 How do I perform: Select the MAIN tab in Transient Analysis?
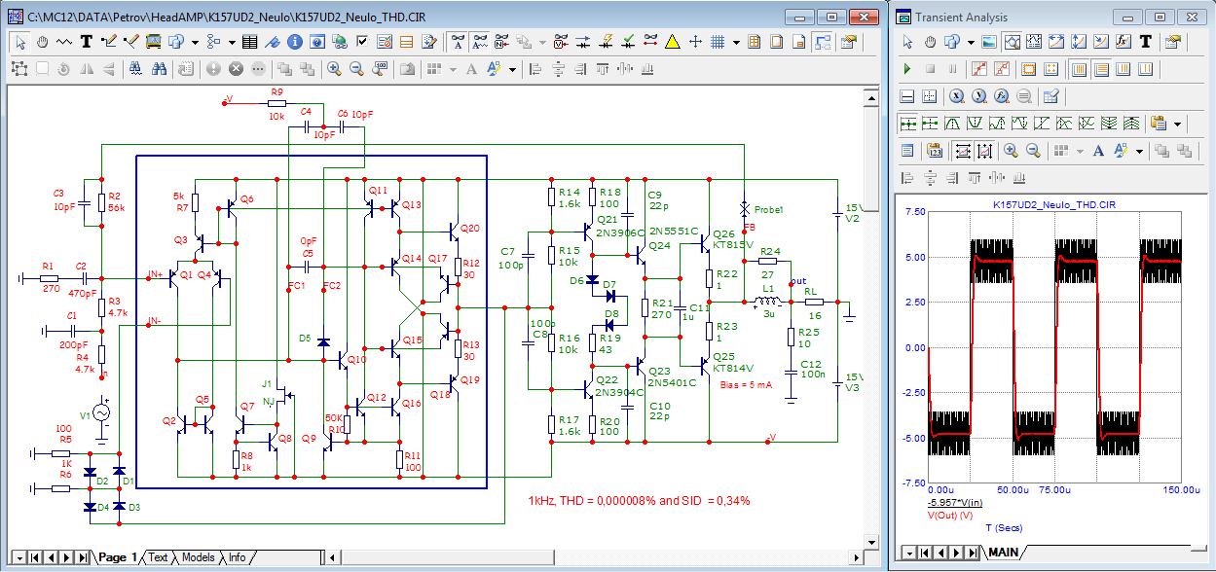[x=1003, y=553]
